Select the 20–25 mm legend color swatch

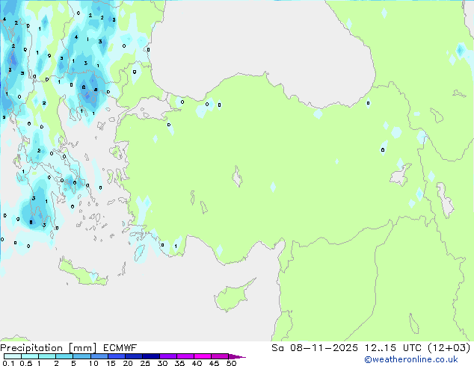[x=133, y=356]
